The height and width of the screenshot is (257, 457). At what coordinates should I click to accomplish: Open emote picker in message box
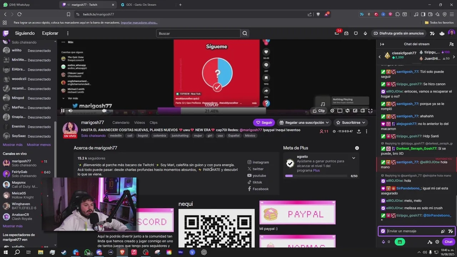click(443, 231)
